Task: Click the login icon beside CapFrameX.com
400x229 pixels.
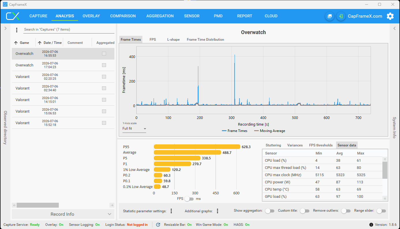Action: click(341, 16)
